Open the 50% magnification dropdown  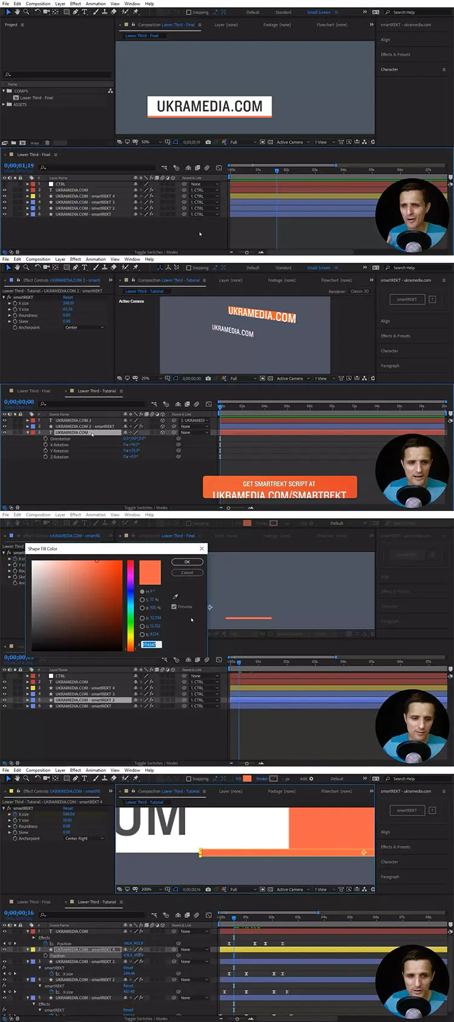pos(152,142)
